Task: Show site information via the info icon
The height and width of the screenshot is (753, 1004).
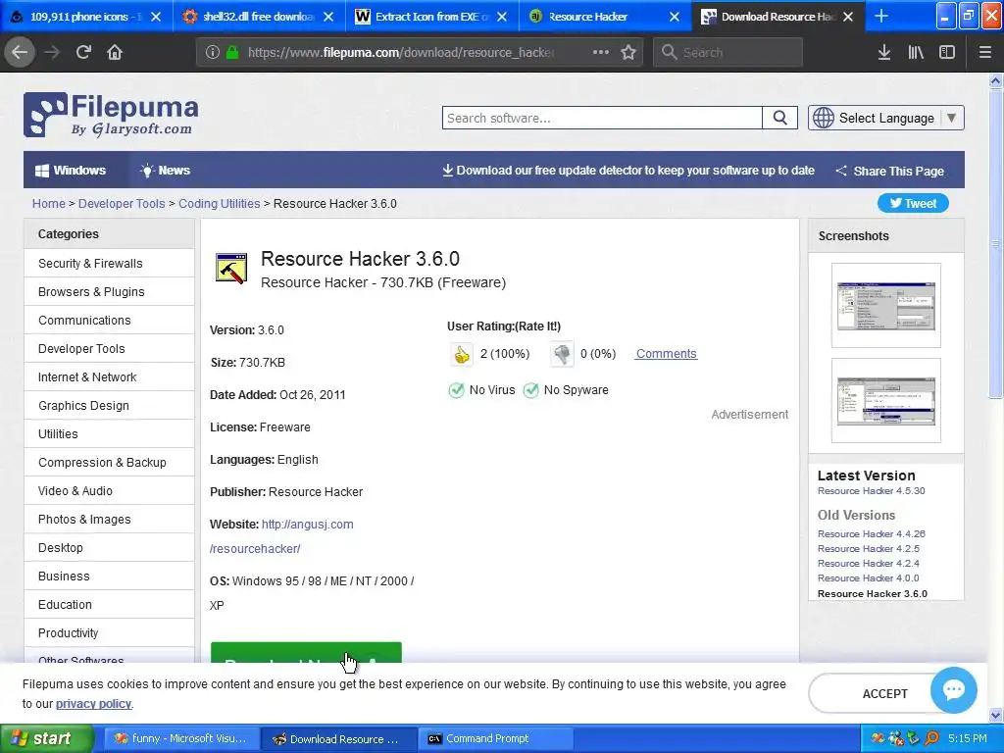Action: click(x=212, y=52)
